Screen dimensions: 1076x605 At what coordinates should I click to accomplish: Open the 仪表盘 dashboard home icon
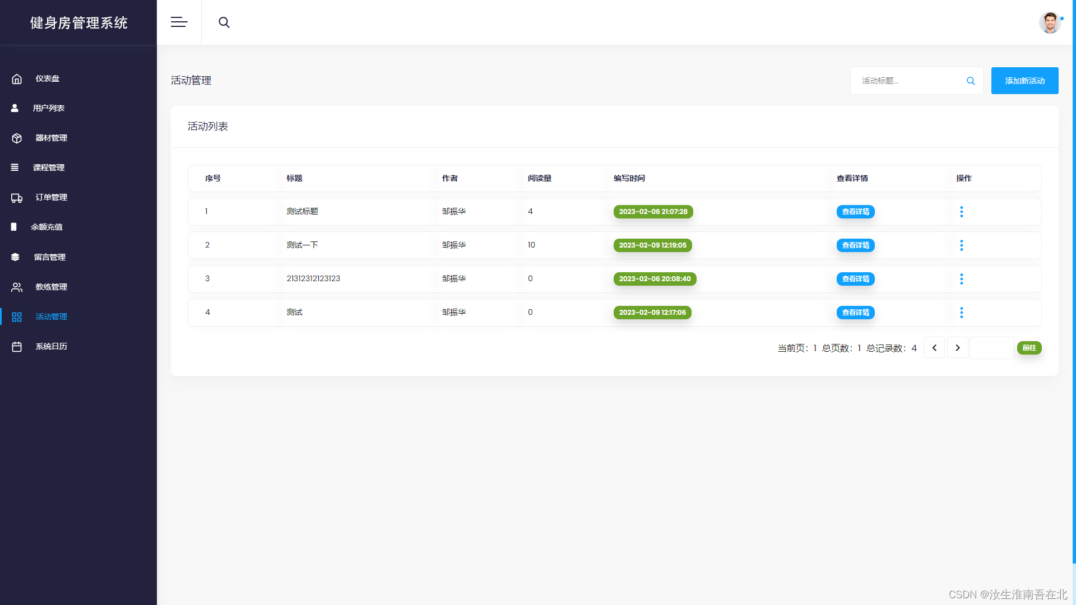pyautogui.click(x=17, y=79)
